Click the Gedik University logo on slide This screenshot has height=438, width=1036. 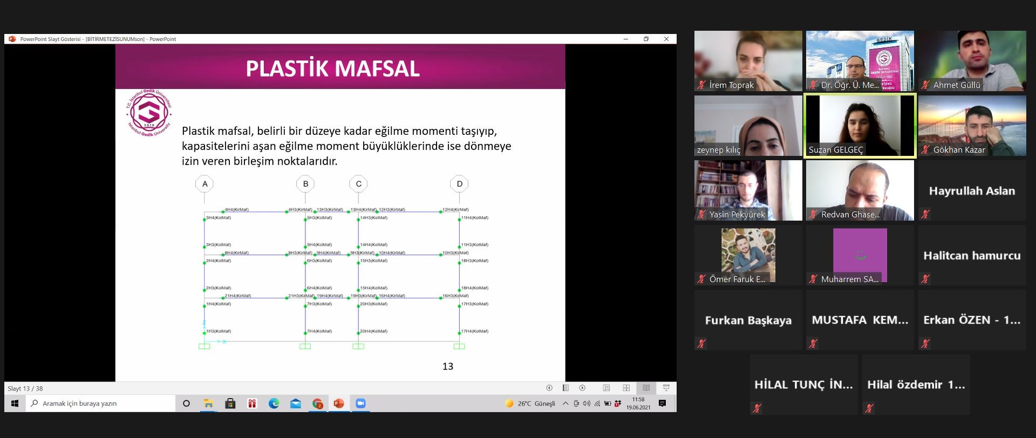[x=149, y=113]
